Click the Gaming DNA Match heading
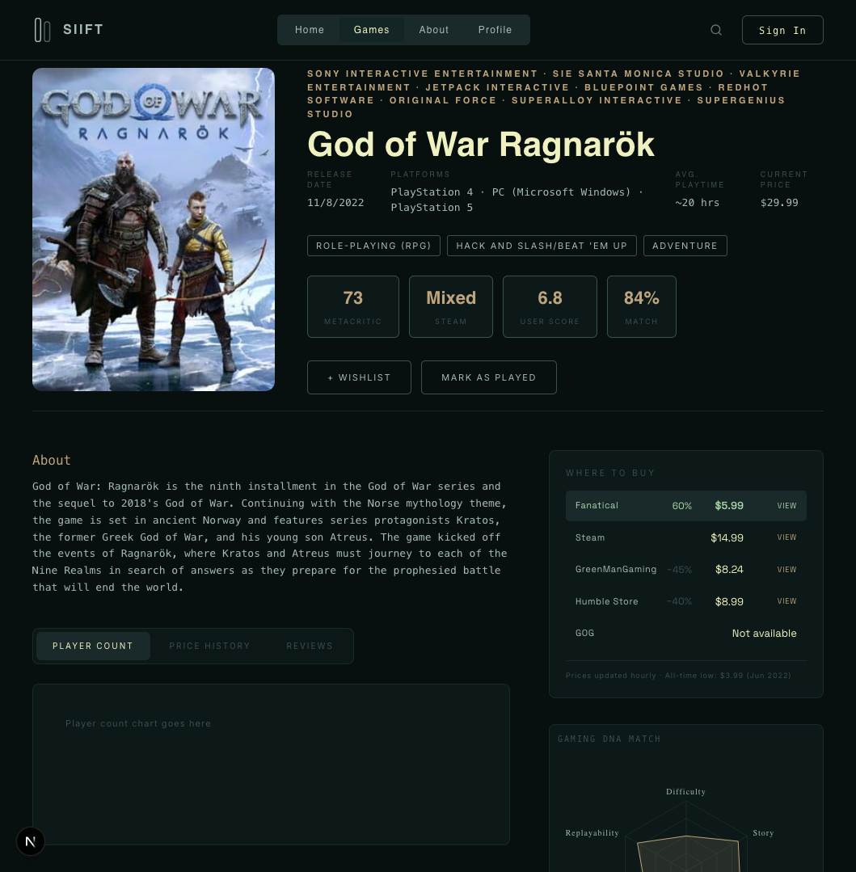 pyautogui.click(x=609, y=739)
